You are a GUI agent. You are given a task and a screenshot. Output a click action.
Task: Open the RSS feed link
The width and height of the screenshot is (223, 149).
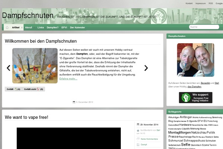[211, 3]
